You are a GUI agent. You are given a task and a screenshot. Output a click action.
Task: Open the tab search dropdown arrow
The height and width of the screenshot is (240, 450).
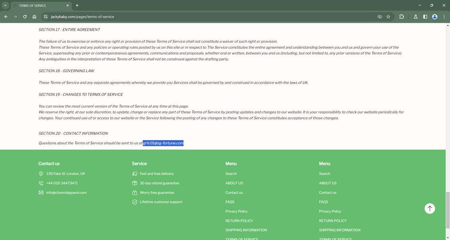(x=5, y=5)
